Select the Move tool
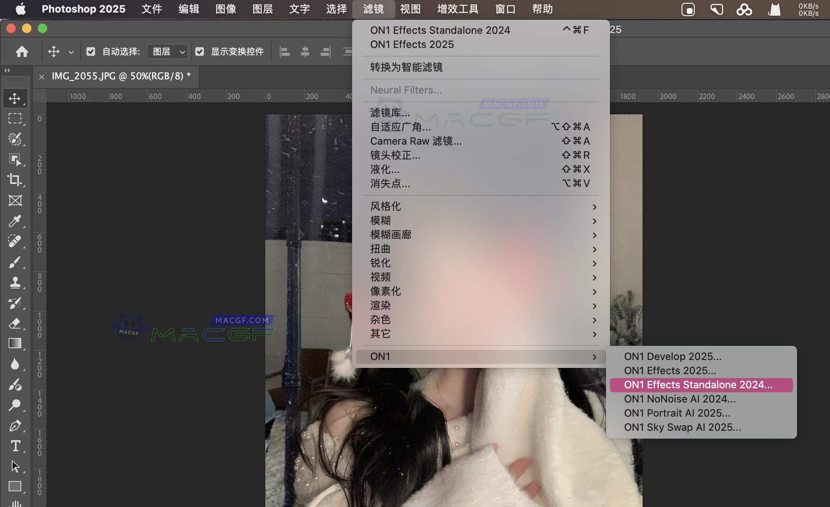Image resolution: width=830 pixels, height=507 pixels. tap(15, 98)
